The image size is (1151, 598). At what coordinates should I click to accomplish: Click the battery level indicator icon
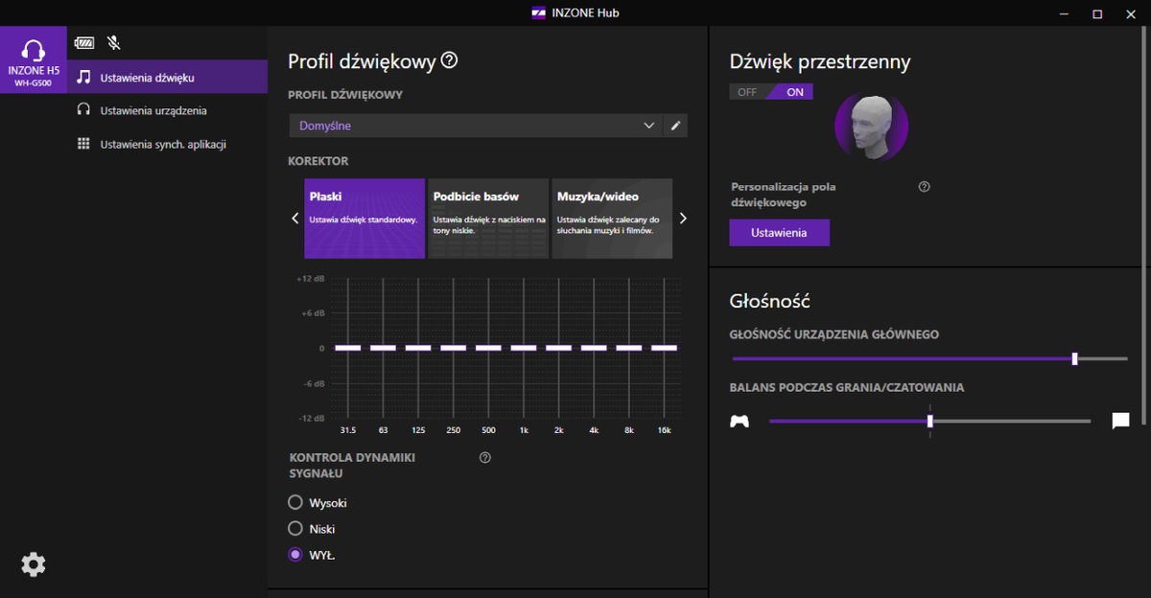click(85, 43)
